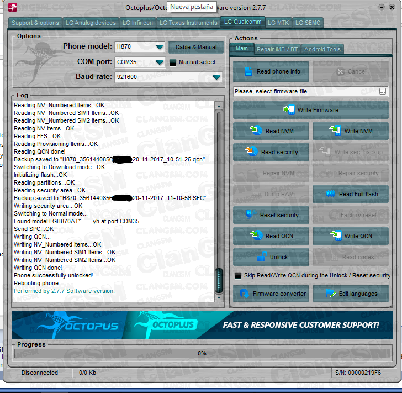Screen dimensions: 402x393
Task: Click the Read security orange arrow icon
Action: point(251,151)
